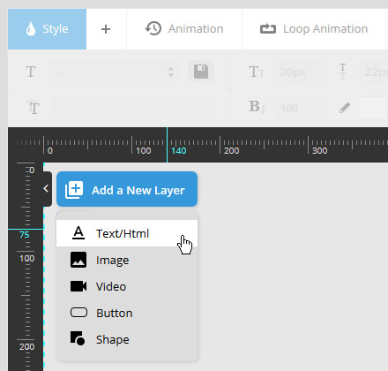Click the font weight 100 field

tap(300, 108)
